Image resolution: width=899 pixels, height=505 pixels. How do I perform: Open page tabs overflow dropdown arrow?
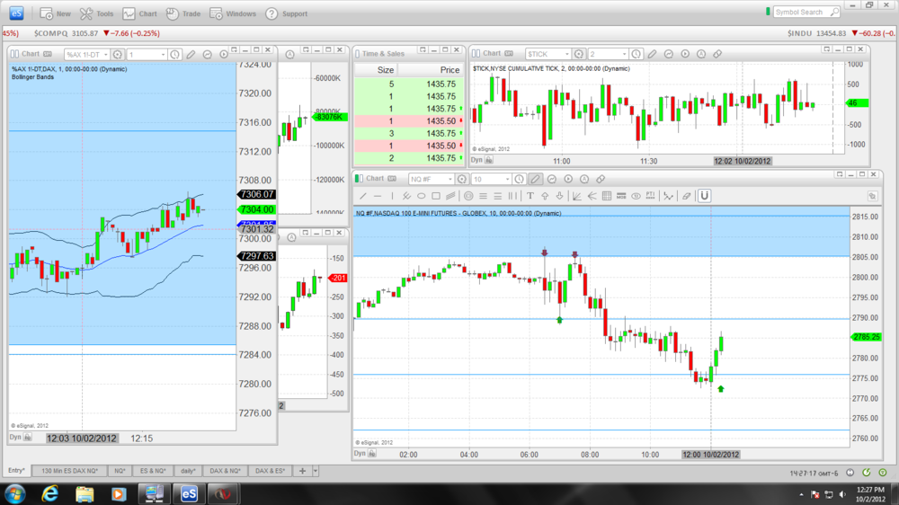tap(315, 471)
